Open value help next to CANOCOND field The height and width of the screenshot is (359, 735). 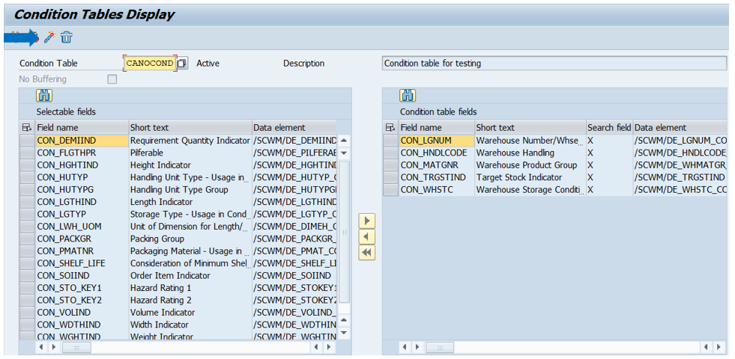pyautogui.click(x=182, y=64)
